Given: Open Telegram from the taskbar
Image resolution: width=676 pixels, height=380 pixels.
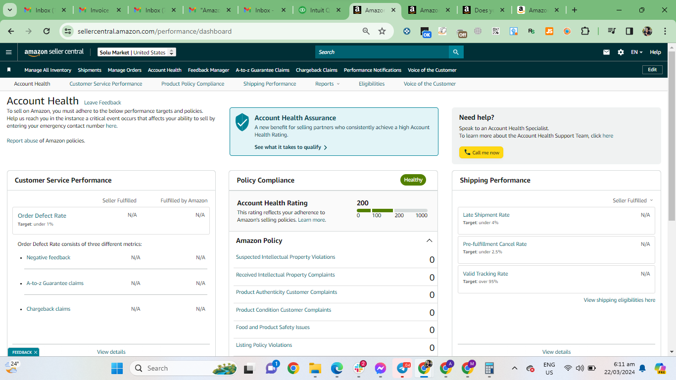Looking at the screenshot, I should 402,368.
